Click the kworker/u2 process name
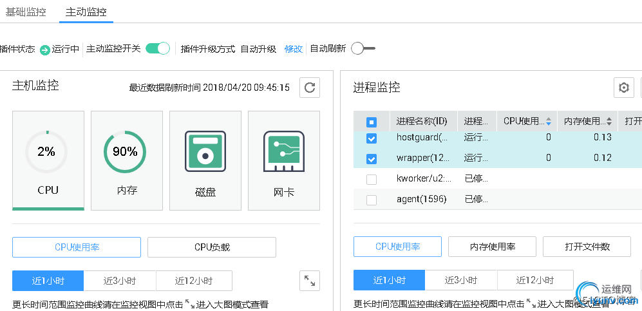Image resolution: width=642 pixels, height=311 pixels. [x=424, y=178]
